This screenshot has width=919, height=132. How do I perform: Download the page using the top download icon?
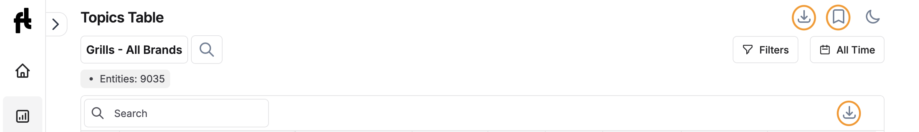coord(804,17)
